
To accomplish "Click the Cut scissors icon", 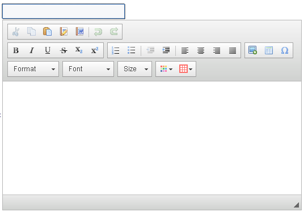I will 16,32.
